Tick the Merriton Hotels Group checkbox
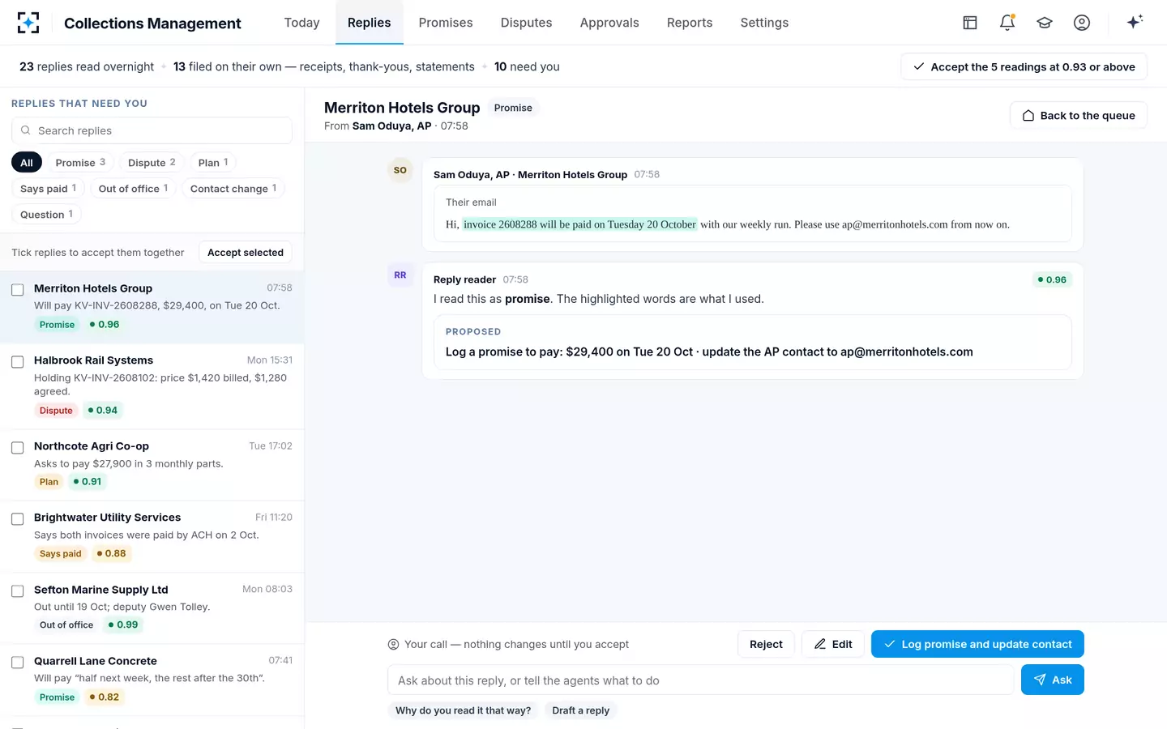Image resolution: width=1167 pixels, height=729 pixels. click(17, 290)
